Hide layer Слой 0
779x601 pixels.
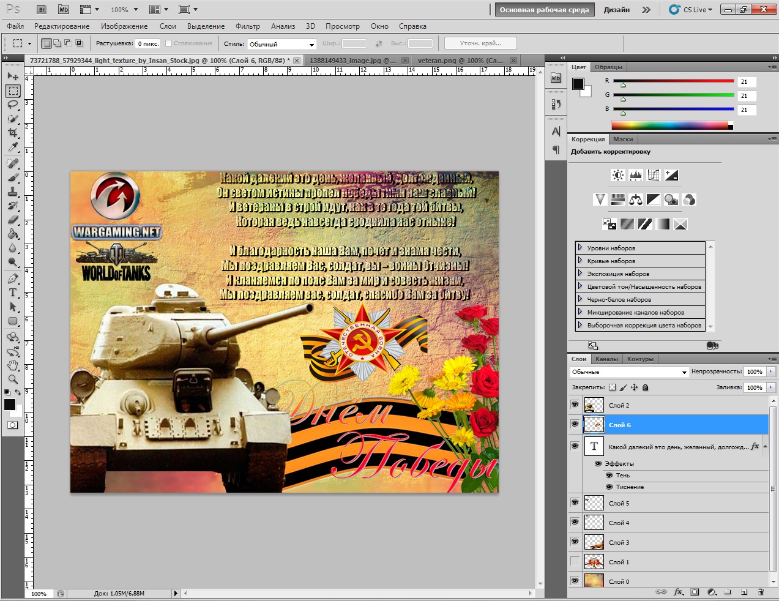click(575, 581)
